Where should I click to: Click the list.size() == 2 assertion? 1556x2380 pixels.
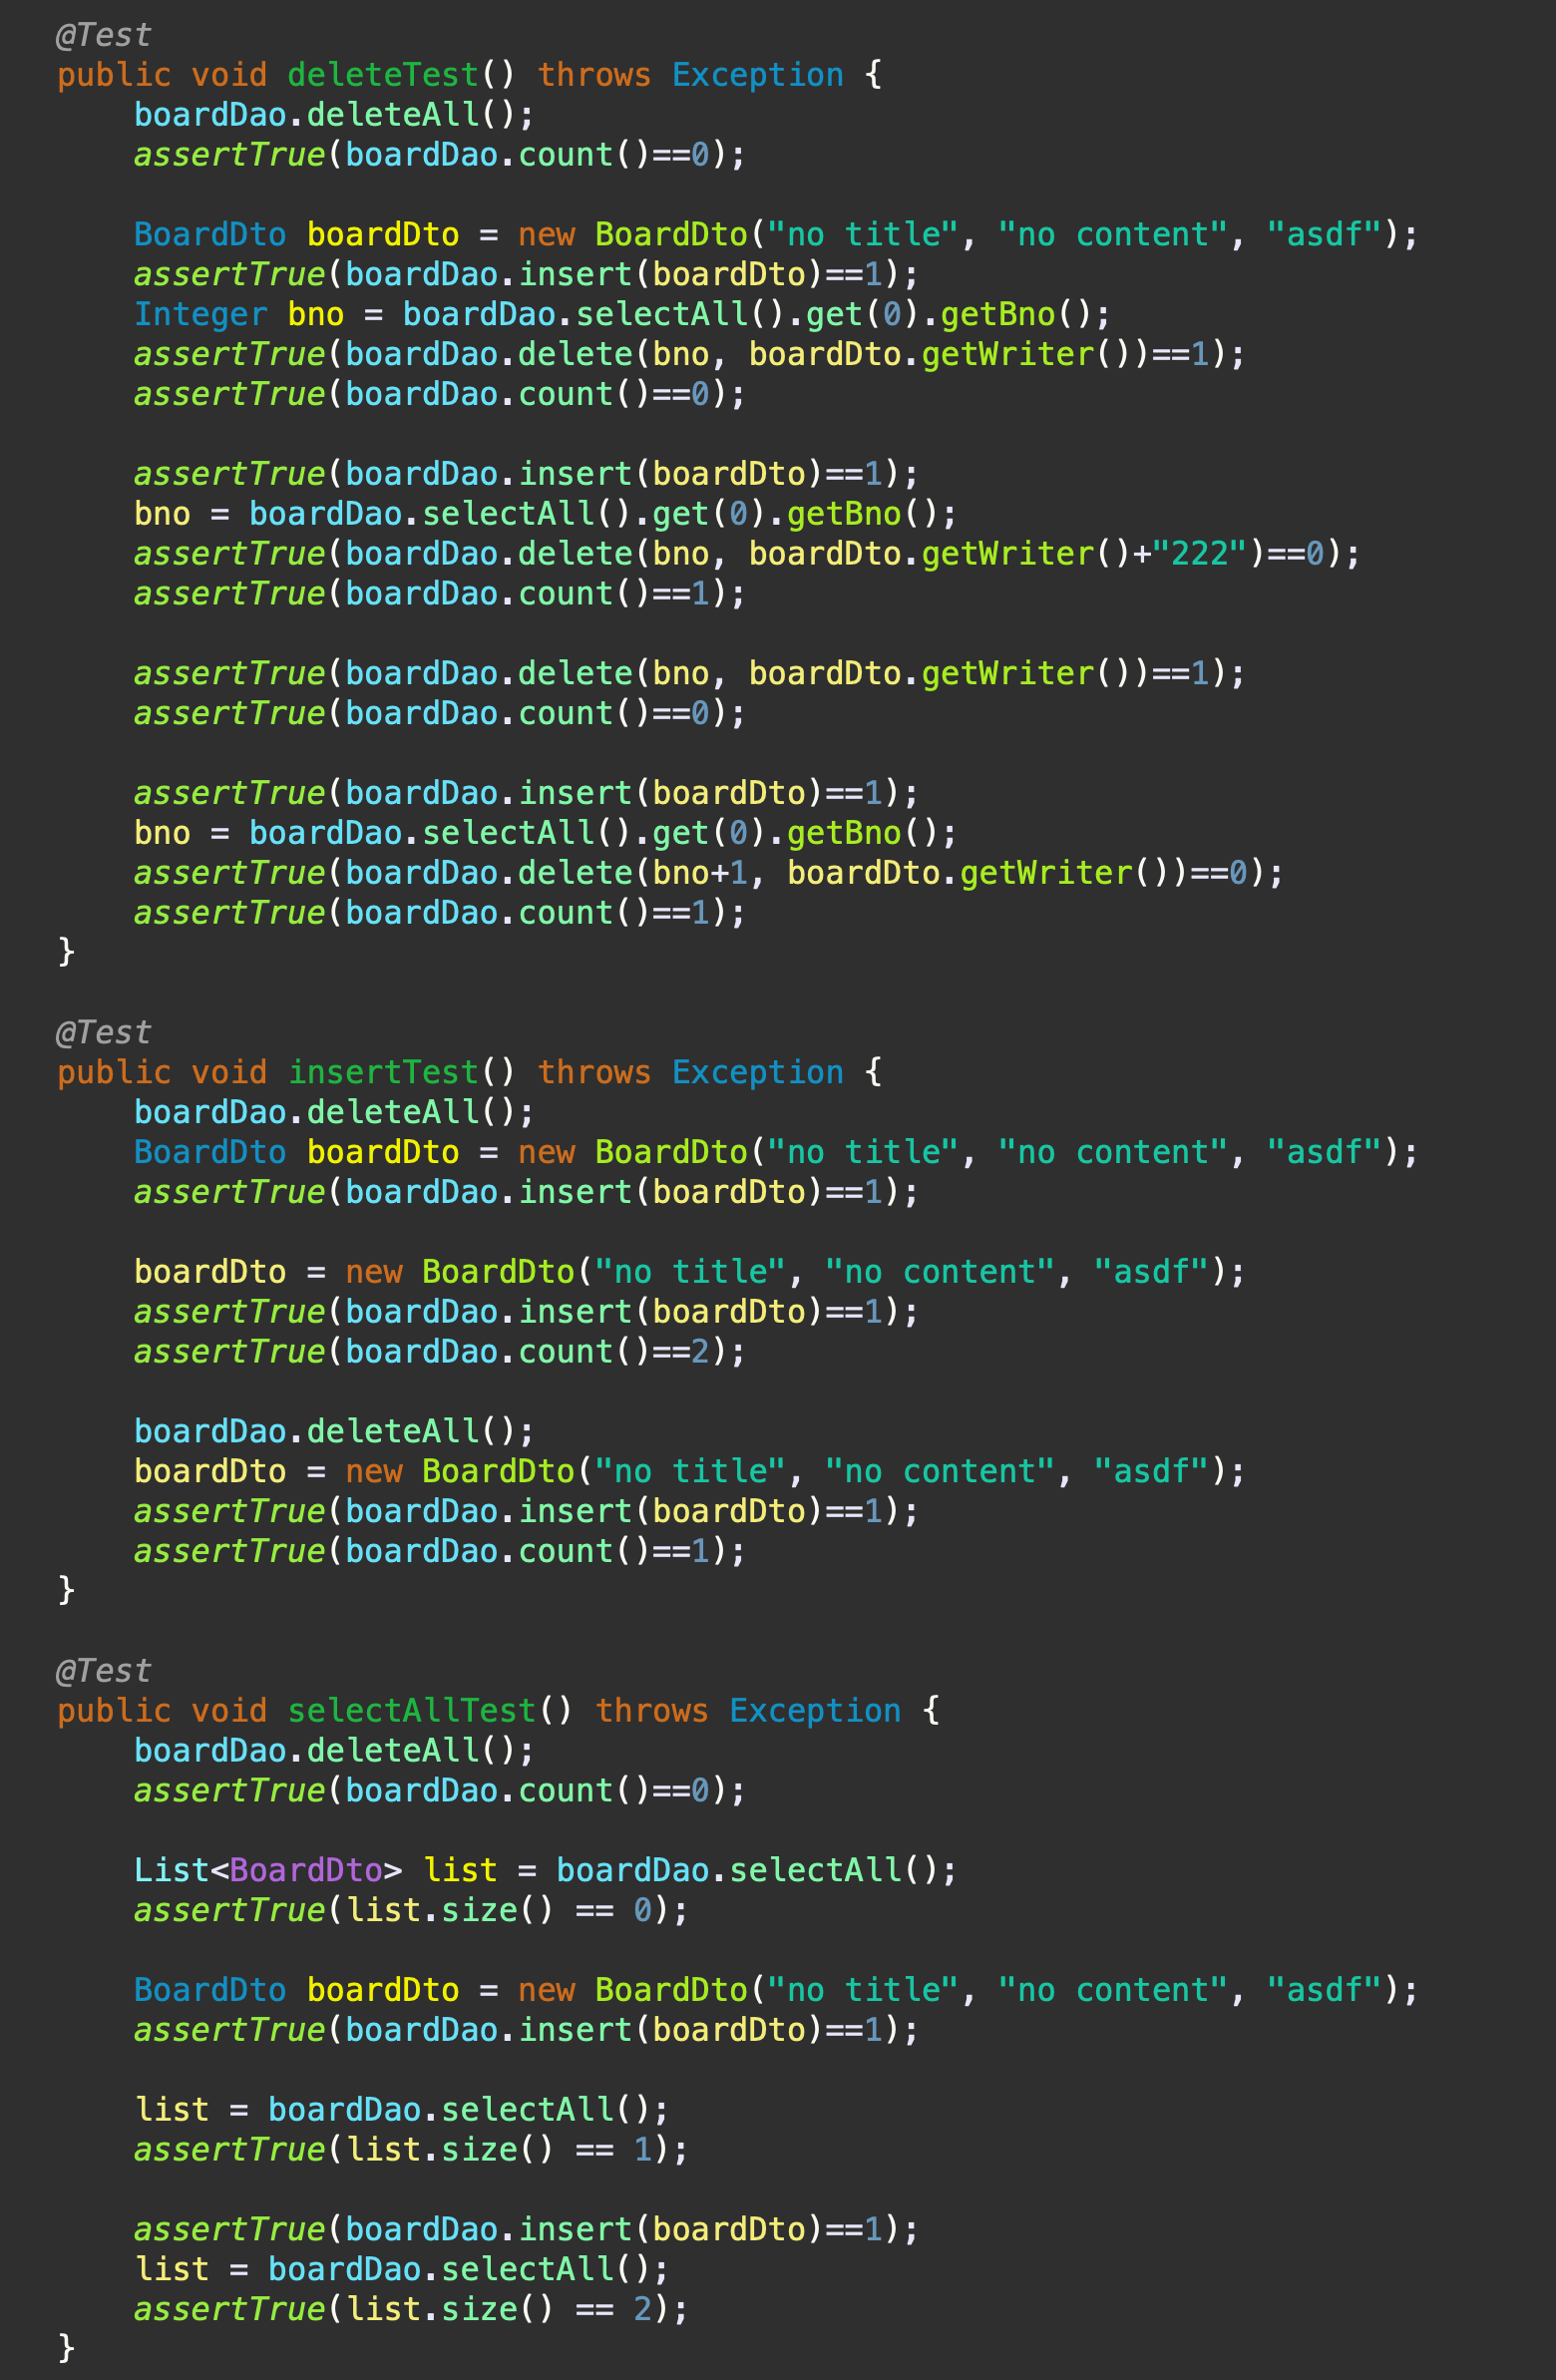point(411,2309)
